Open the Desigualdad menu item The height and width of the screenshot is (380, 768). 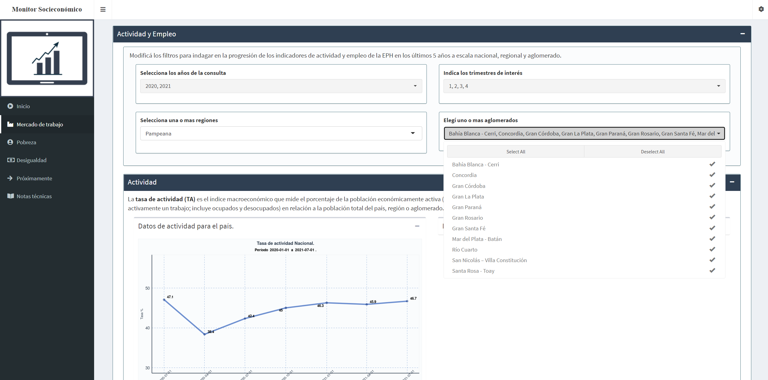click(32, 160)
